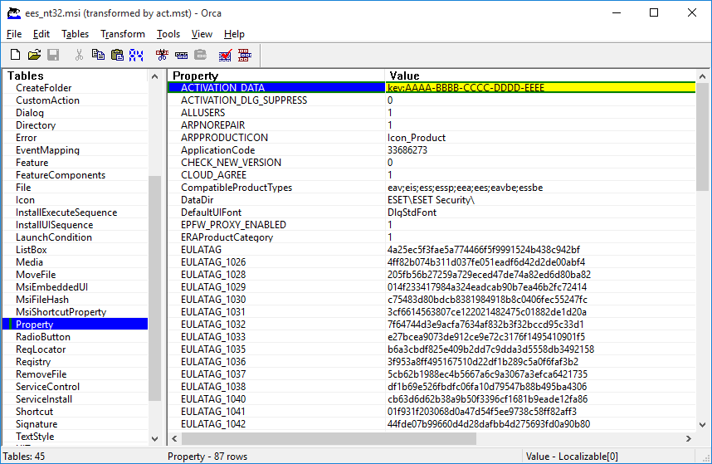
Task: Click the Copy toolbar icon
Action: (x=98, y=55)
